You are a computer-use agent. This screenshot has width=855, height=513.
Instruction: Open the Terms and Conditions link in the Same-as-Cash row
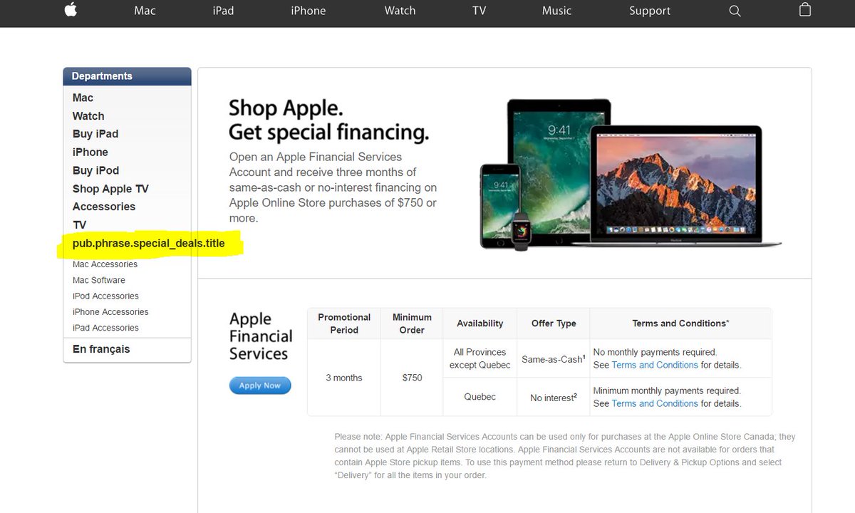click(655, 365)
